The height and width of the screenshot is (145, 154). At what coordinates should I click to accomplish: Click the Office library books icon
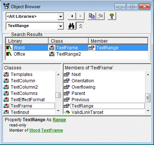click(9, 54)
